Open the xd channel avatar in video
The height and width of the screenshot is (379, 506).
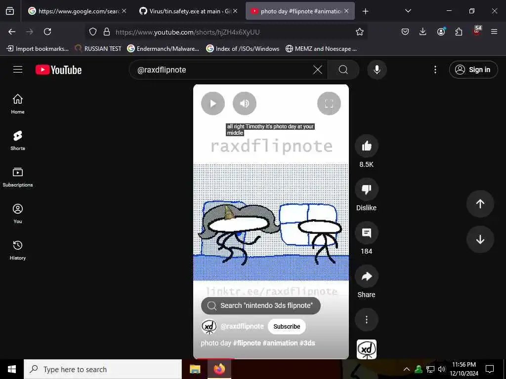(x=209, y=327)
